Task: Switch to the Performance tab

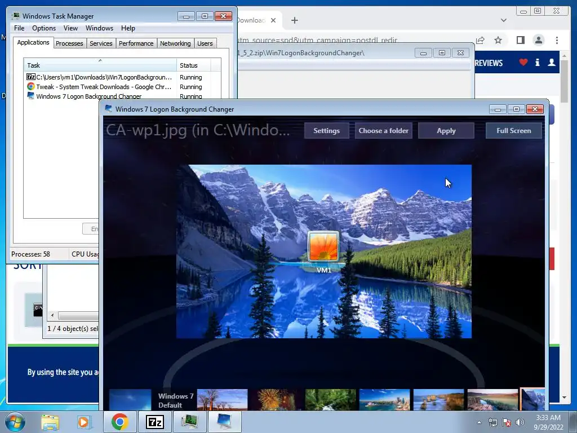Action: (136, 43)
